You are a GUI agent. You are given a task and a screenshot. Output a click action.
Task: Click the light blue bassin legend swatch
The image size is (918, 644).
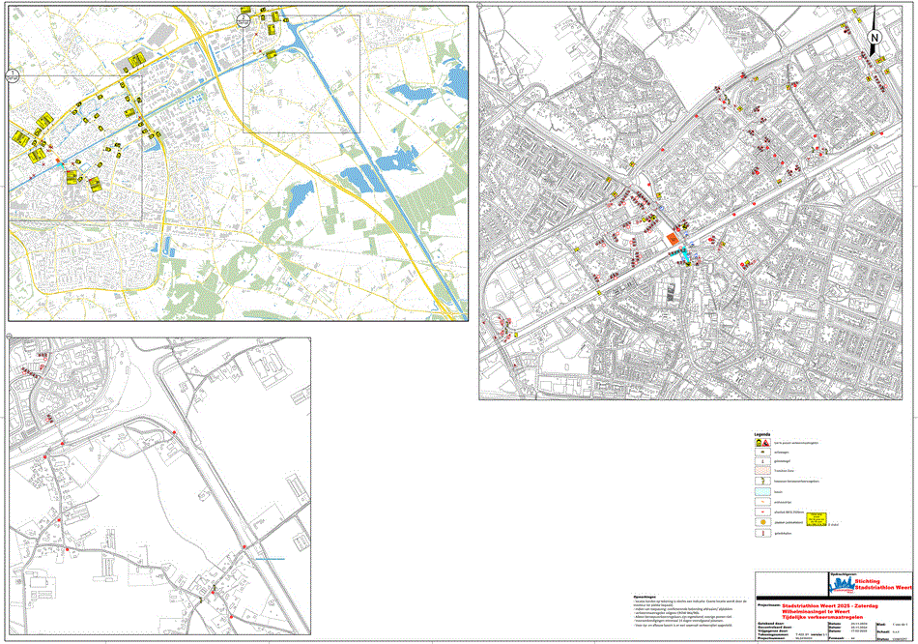[762, 491]
